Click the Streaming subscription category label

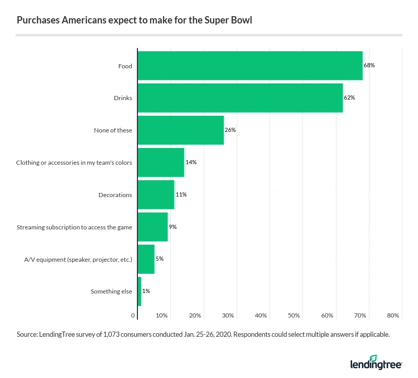74,227
